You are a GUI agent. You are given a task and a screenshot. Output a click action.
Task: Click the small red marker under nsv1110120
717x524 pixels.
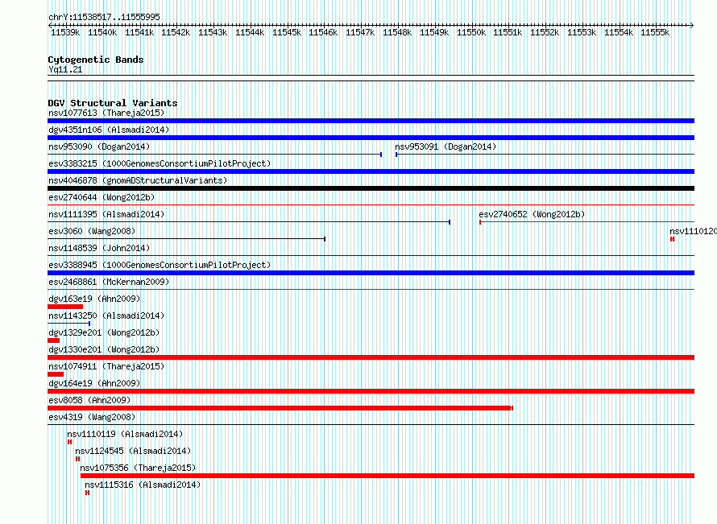pos(672,239)
